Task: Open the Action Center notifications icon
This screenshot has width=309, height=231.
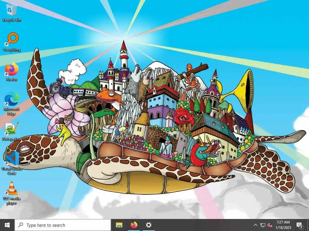Action: (x=300, y=225)
